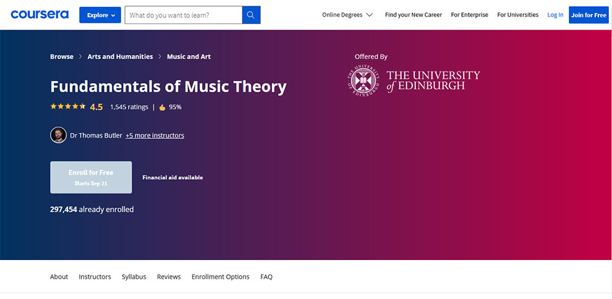This screenshot has width=612, height=299.
Task: Click the search input field
Action: coord(184,15)
